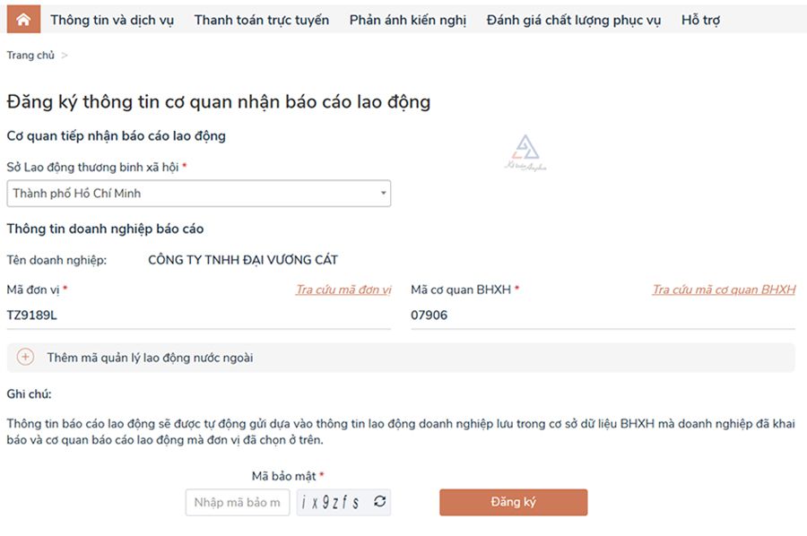Image resolution: width=807 pixels, height=536 pixels.
Task: Click the Hỗ trợ menu item
Action: pyautogui.click(x=700, y=20)
